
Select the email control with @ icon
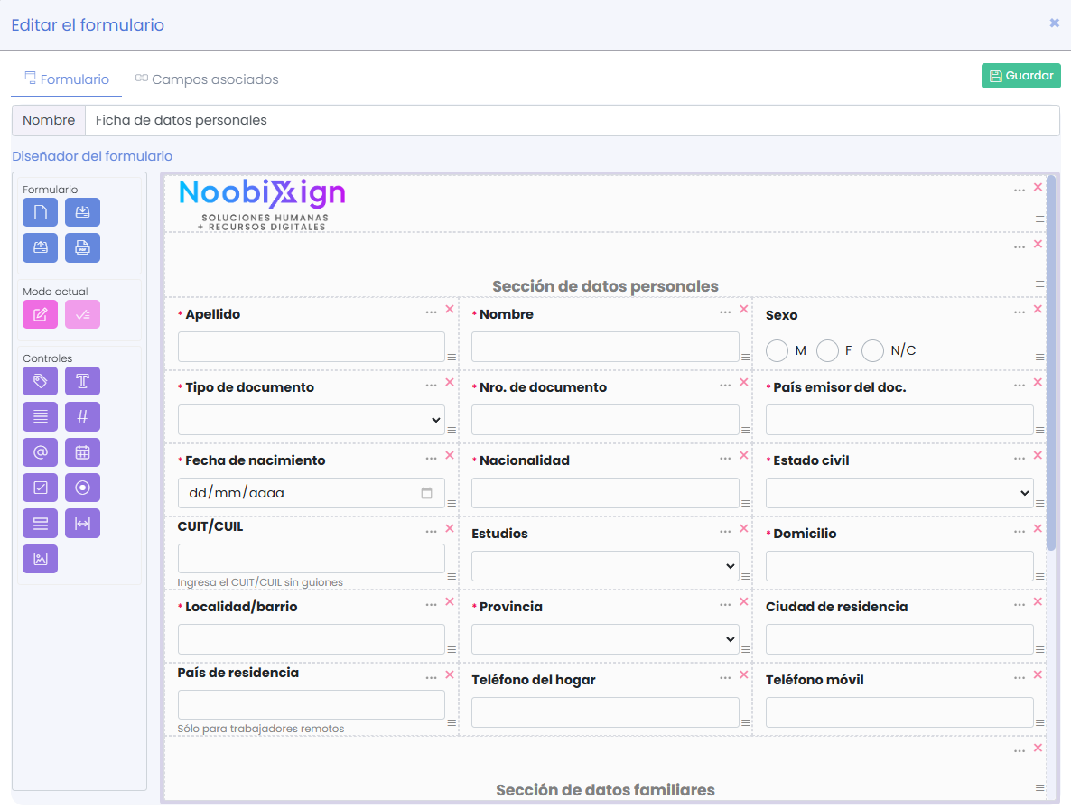(x=40, y=452)
